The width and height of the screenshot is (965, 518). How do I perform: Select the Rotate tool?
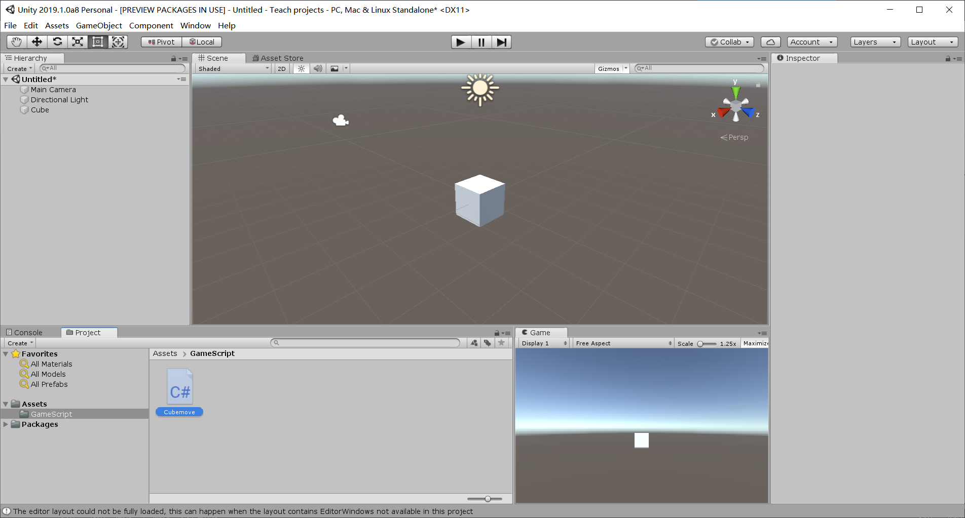57,42
